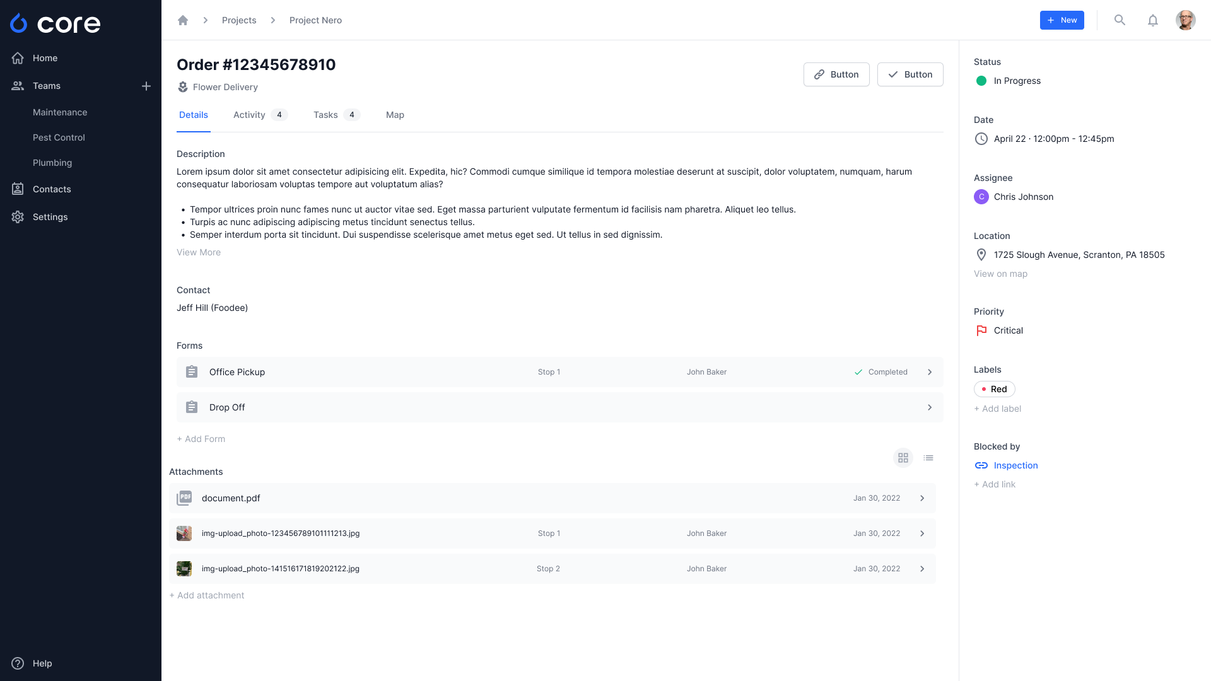Click the plus icon next to Teams

point(146,86)
